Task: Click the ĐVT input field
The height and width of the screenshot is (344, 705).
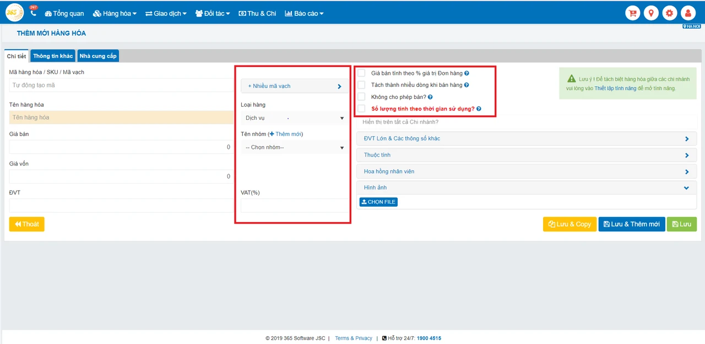Action: (x=121, y=206)
